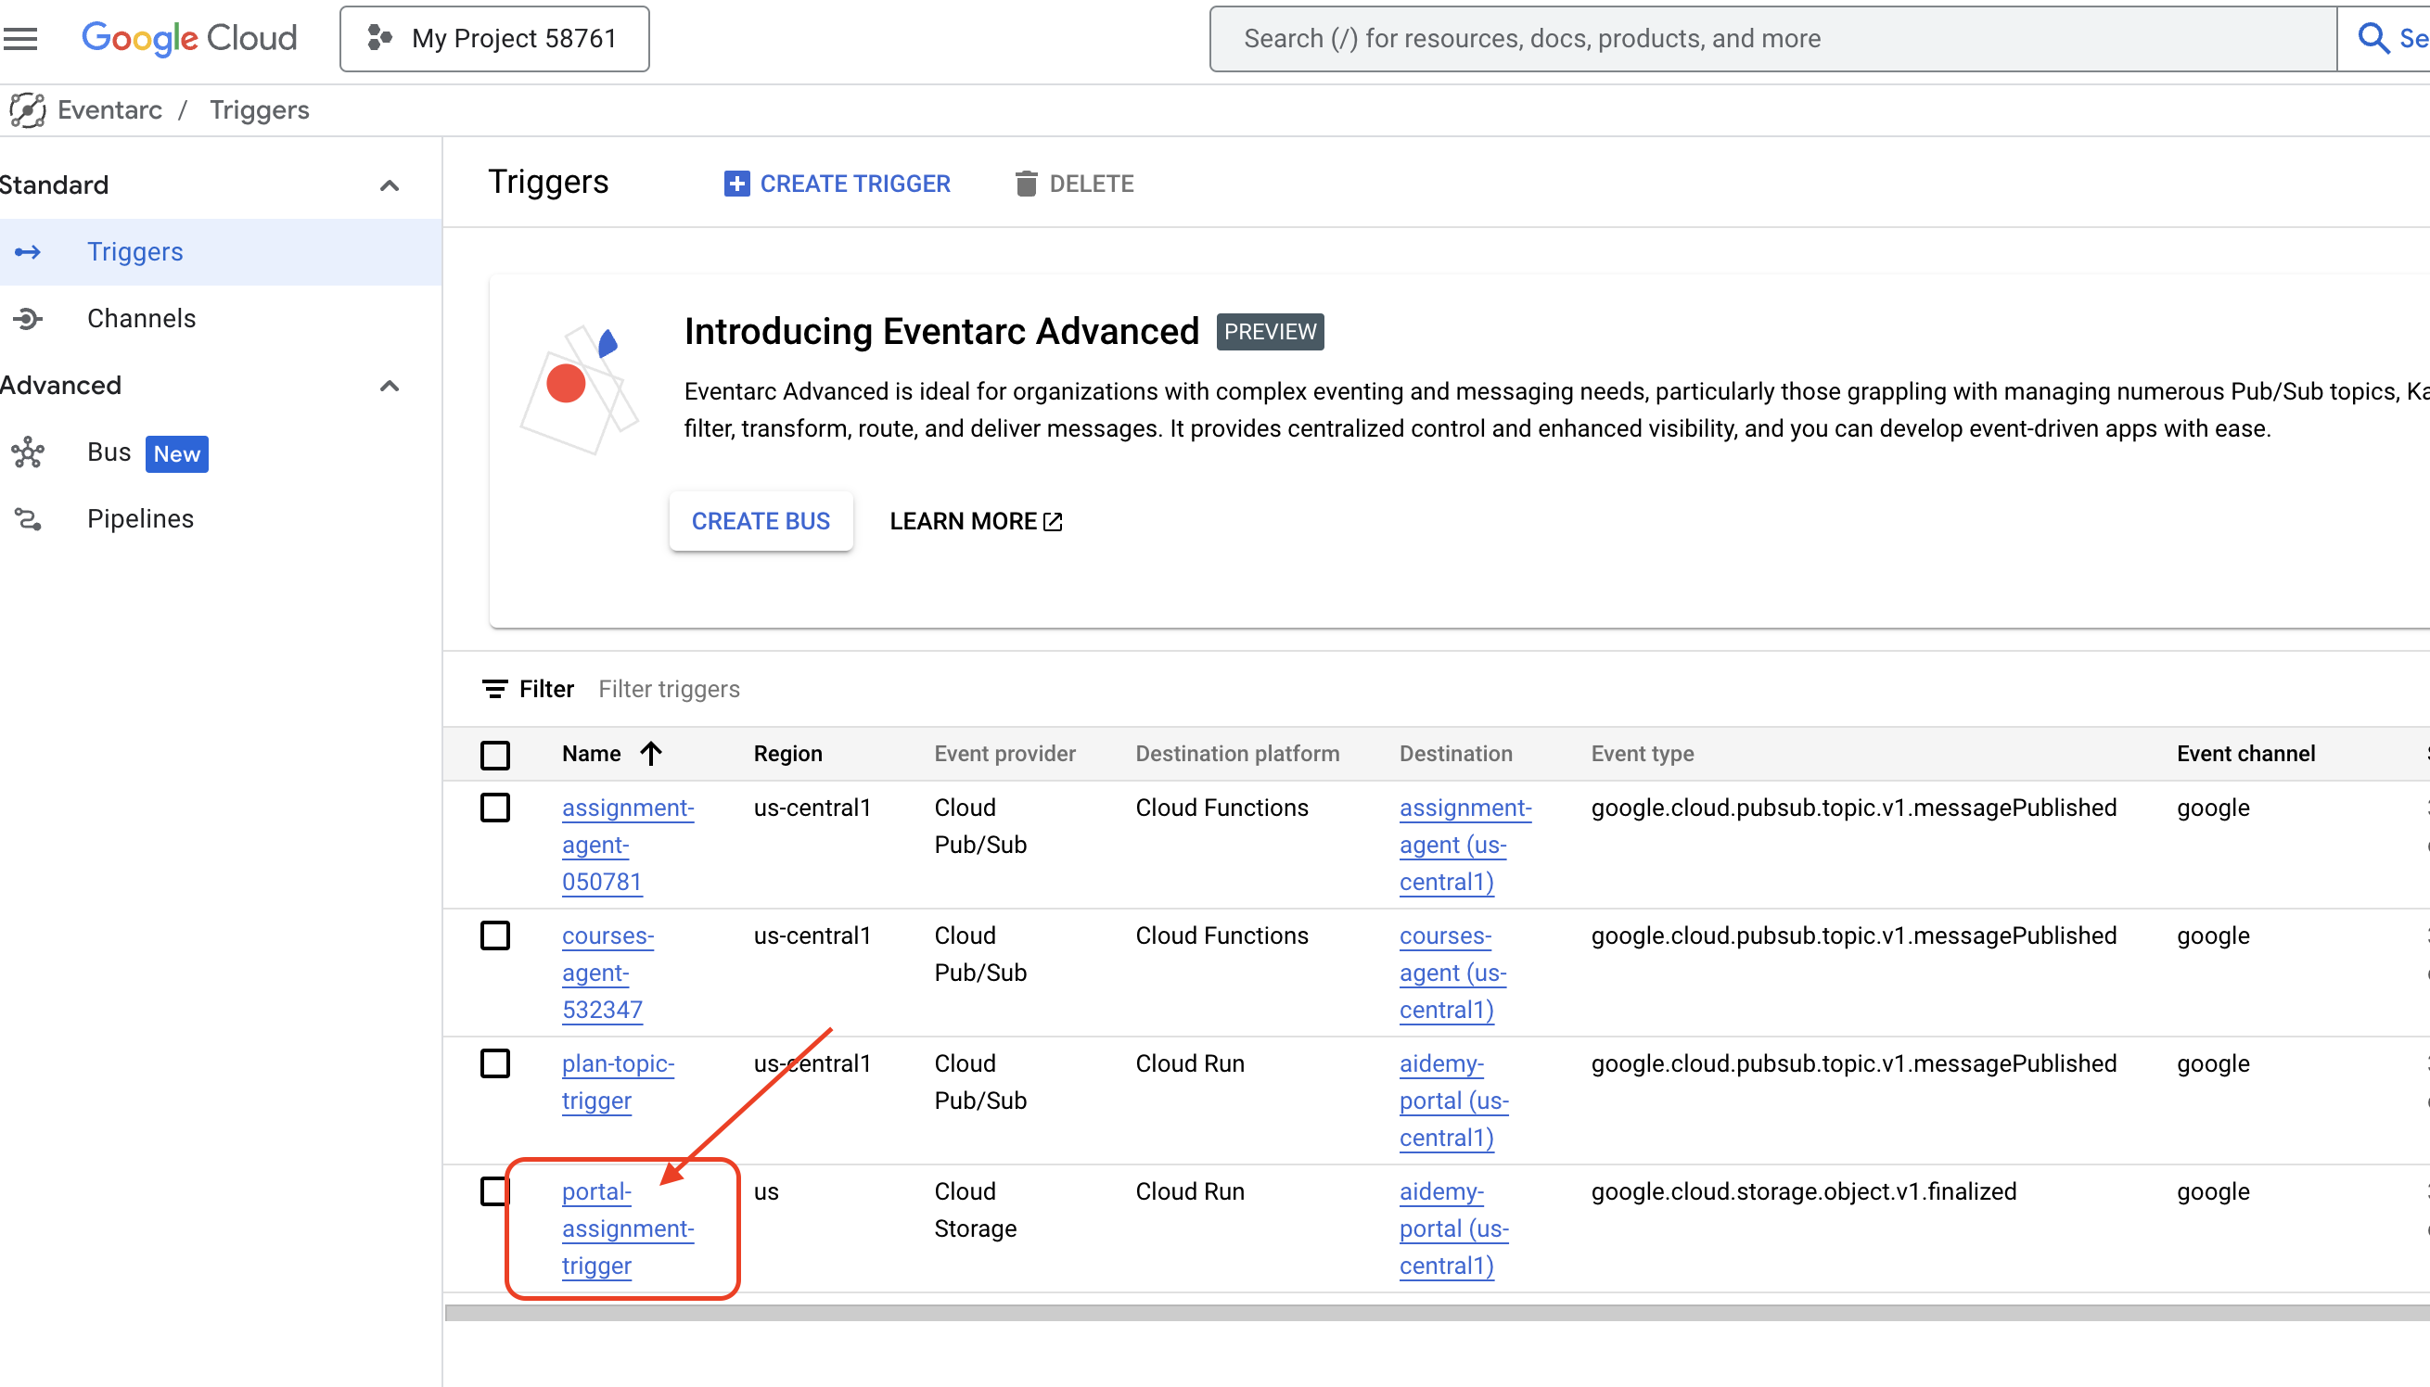This screenshot has height=1387, width=2430.
Task: Select the header checkbox to select all triggers
Action: pyautogui.click(x=495, y=753)
